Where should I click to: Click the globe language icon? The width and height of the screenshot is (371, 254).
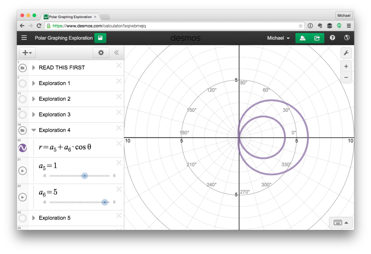tap(347, 38)
